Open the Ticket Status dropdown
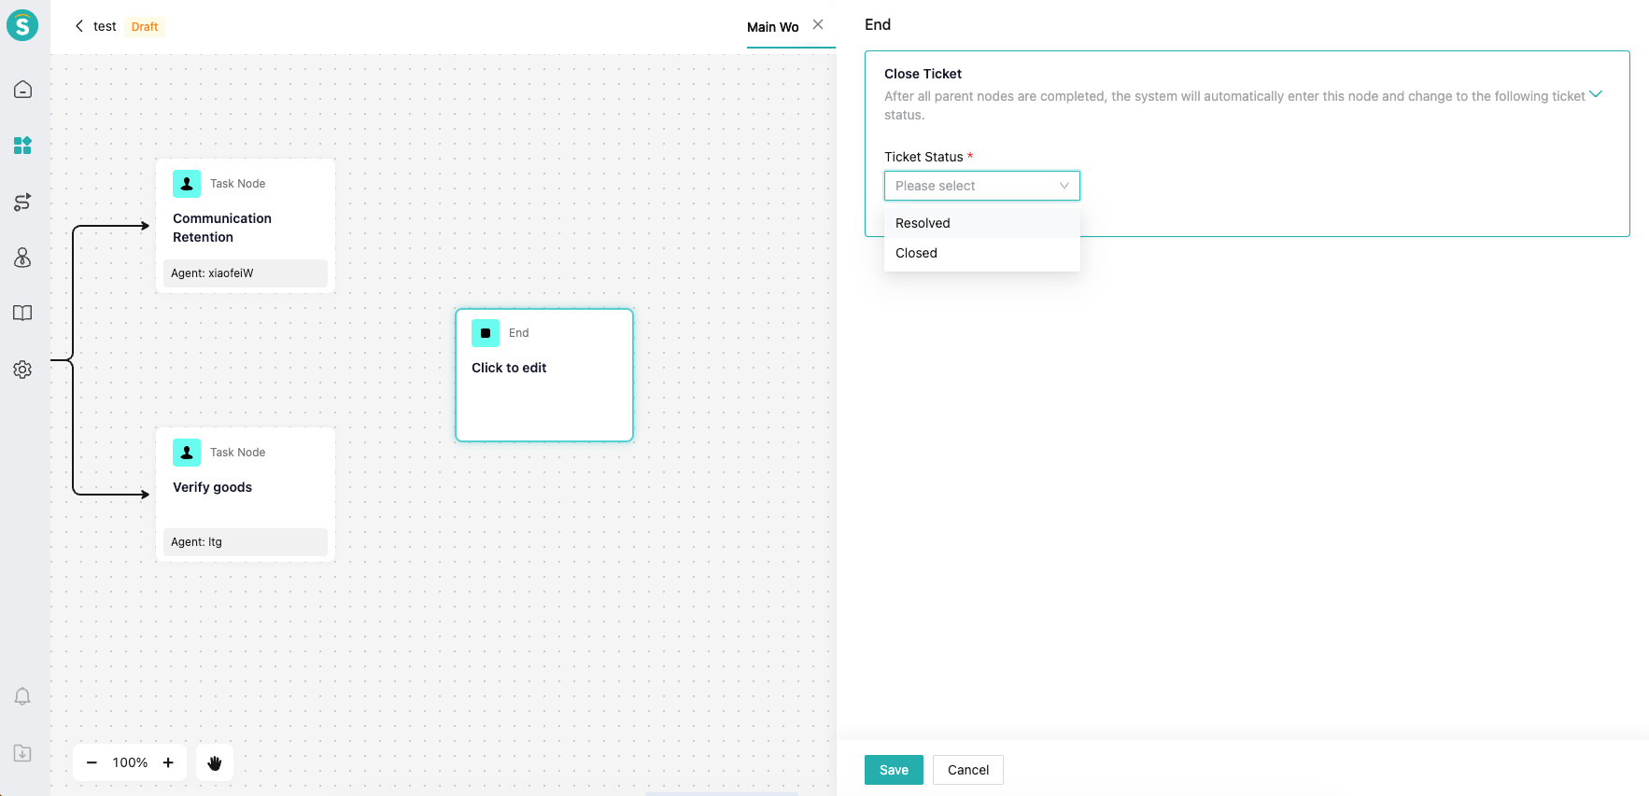1649x796 pixels. [981, 186]
